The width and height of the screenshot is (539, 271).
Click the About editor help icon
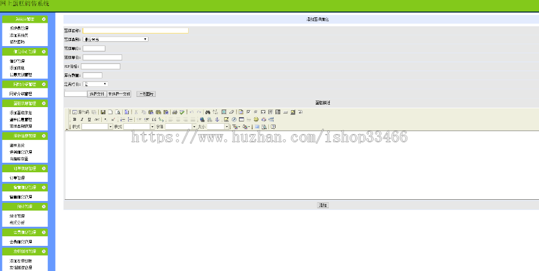click(x=273, y=127)
